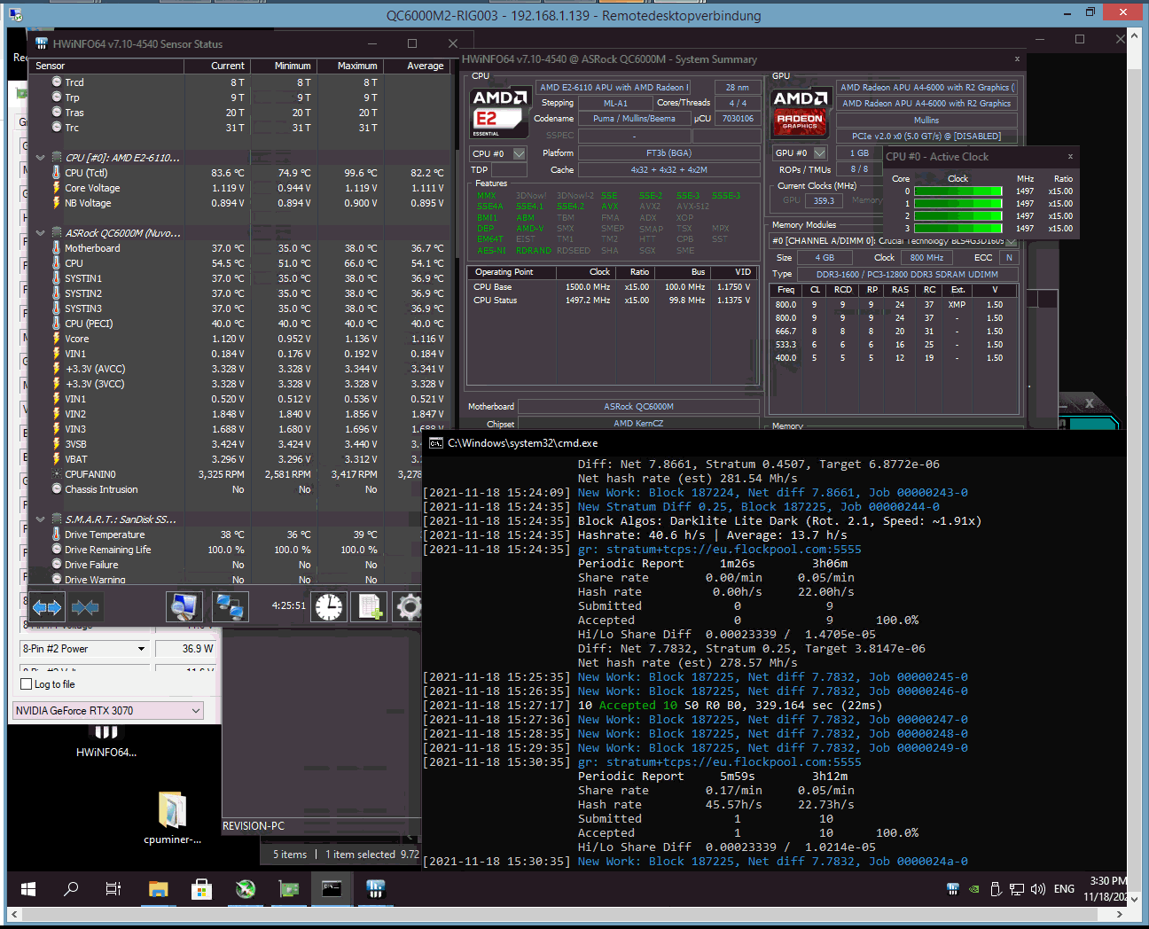Open the Windows Start button
The height and width of the screenshot is (929, 1149).
28,889
